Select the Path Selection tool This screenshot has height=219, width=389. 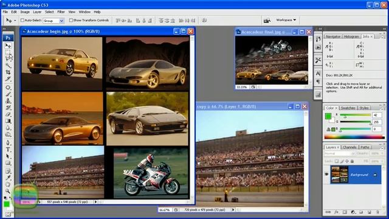(8, 156)
